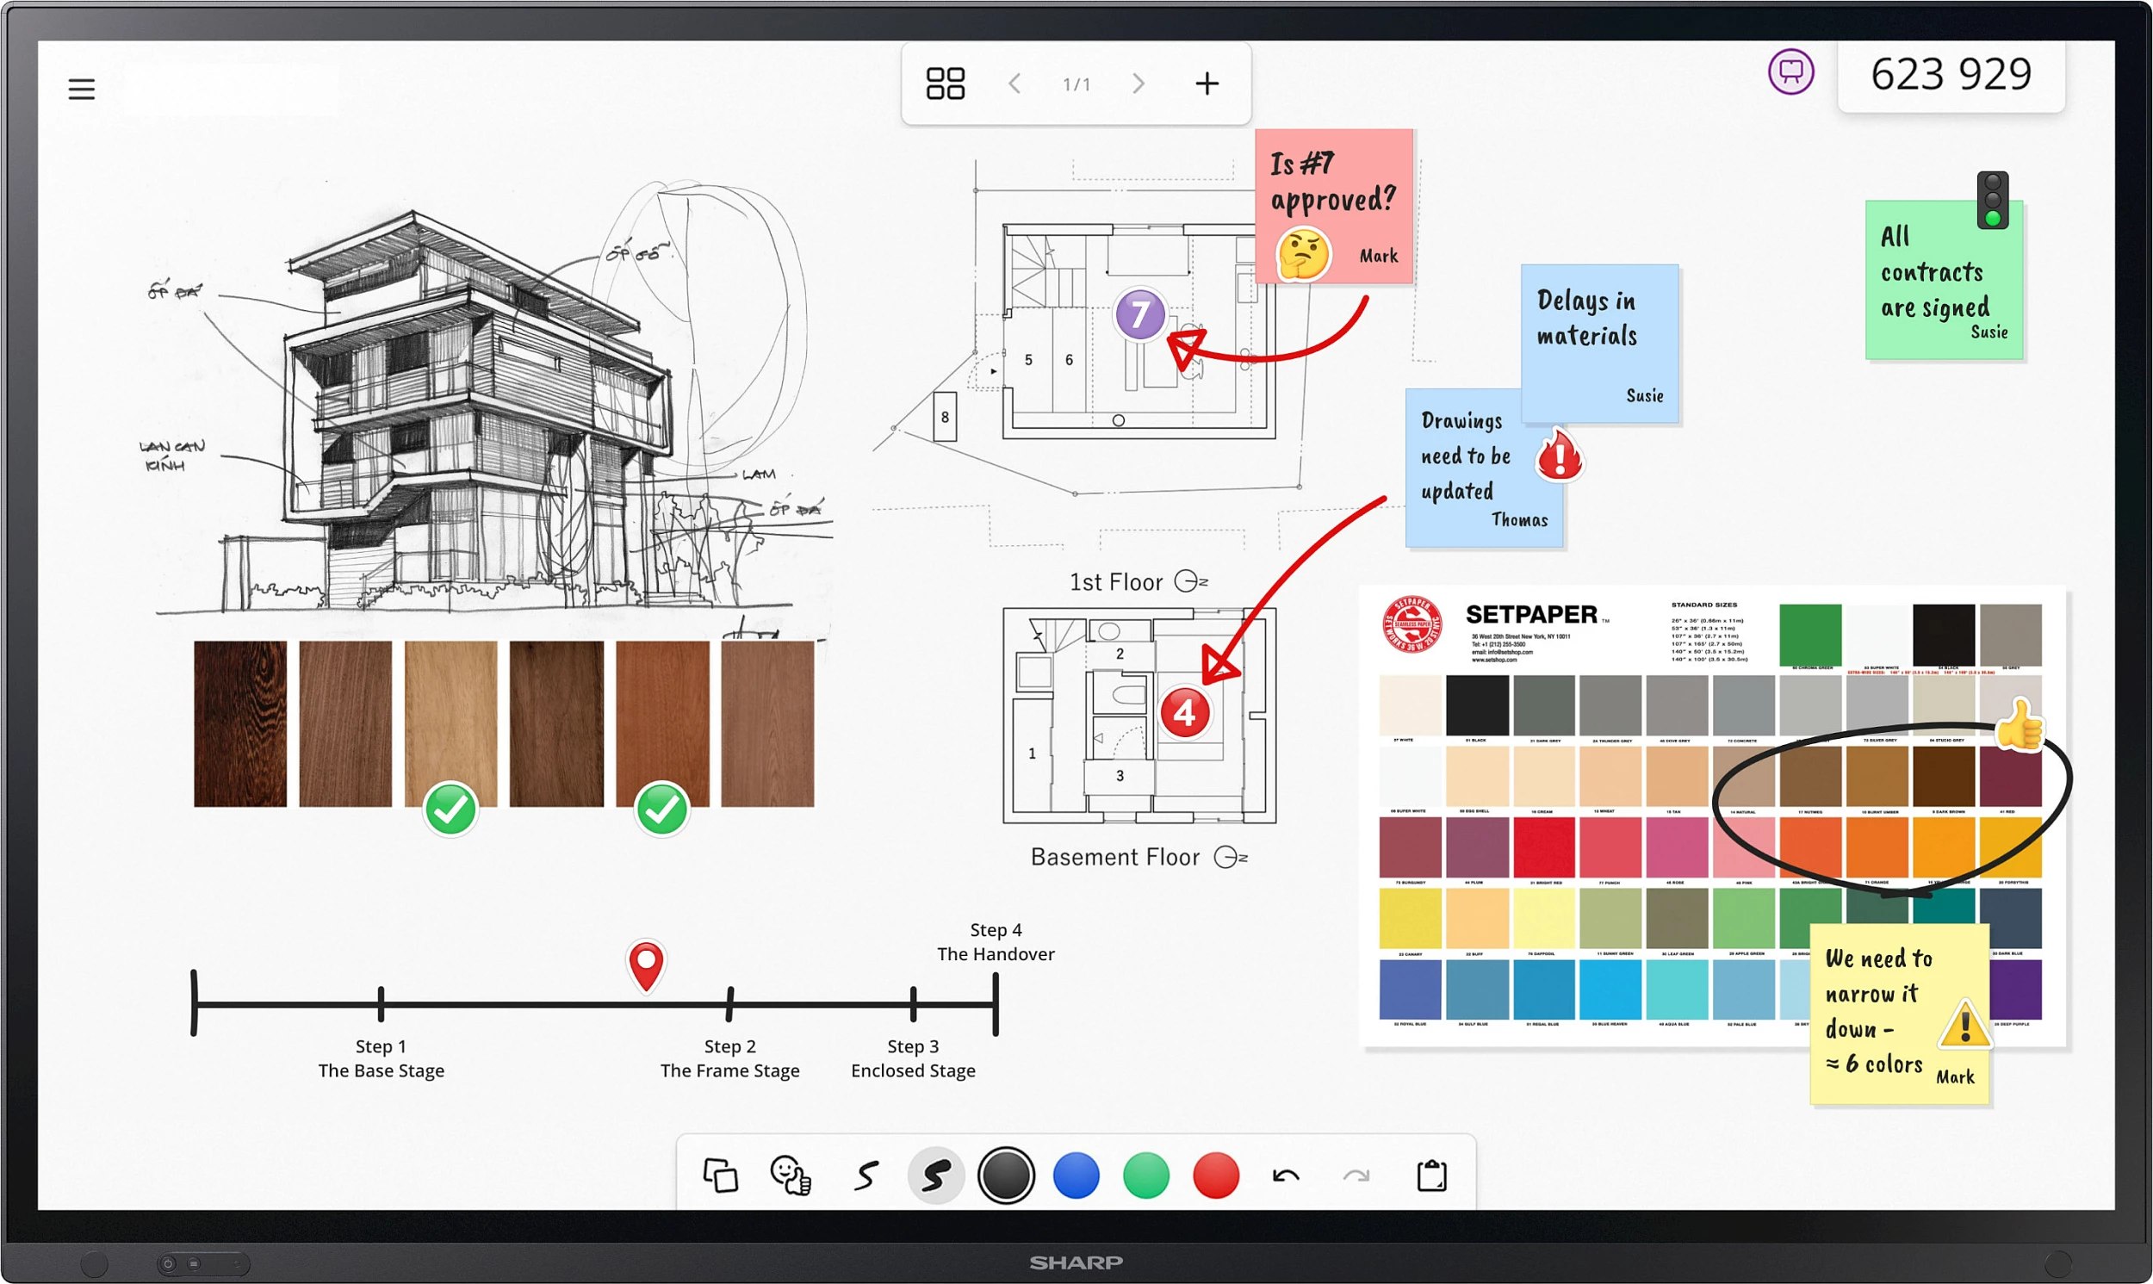
Task: Select the thick marker pen tool
Action: (x=936, y=1175)
